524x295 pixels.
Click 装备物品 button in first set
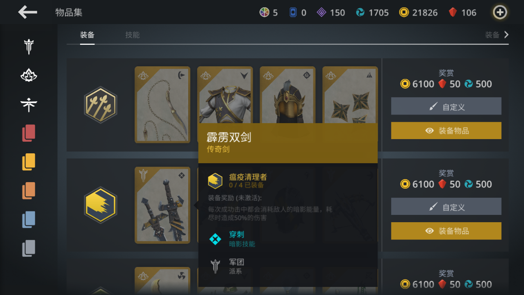coord(446,130)
